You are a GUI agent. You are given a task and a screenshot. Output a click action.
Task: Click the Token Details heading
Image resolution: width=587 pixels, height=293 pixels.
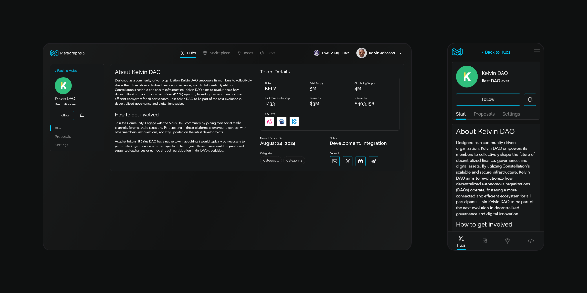[x=275, y=72]
